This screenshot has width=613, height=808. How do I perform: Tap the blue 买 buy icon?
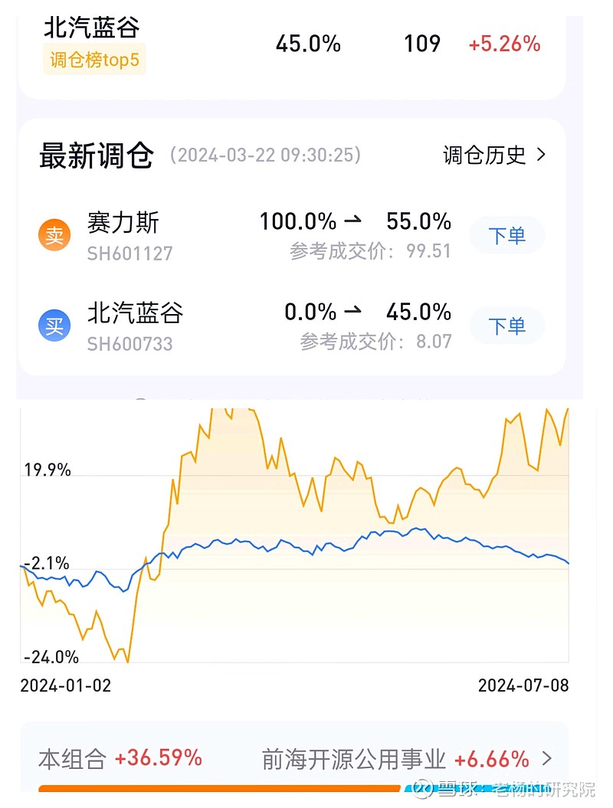[x=54, y=325]
